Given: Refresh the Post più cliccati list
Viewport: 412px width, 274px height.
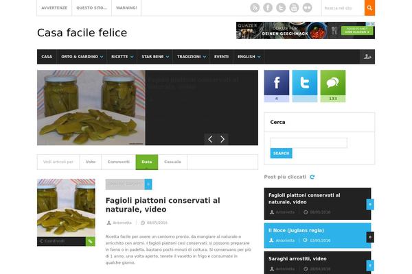Looking at the screenshot, I should pos(312,177).
